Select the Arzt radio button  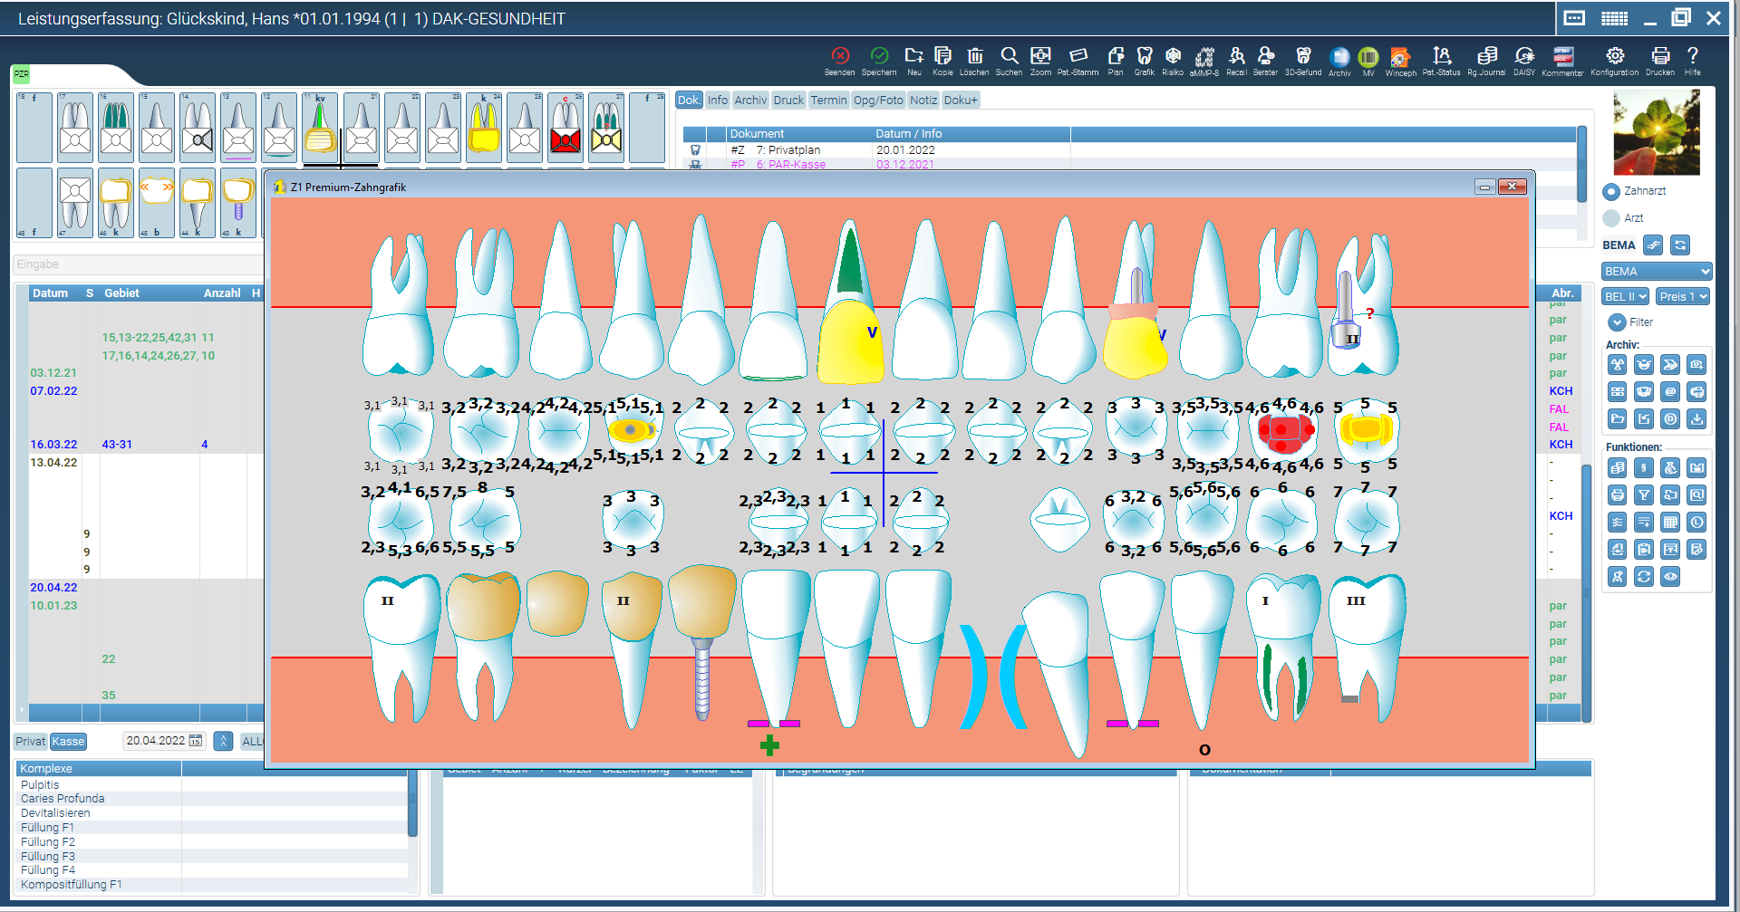point(1611,218)
